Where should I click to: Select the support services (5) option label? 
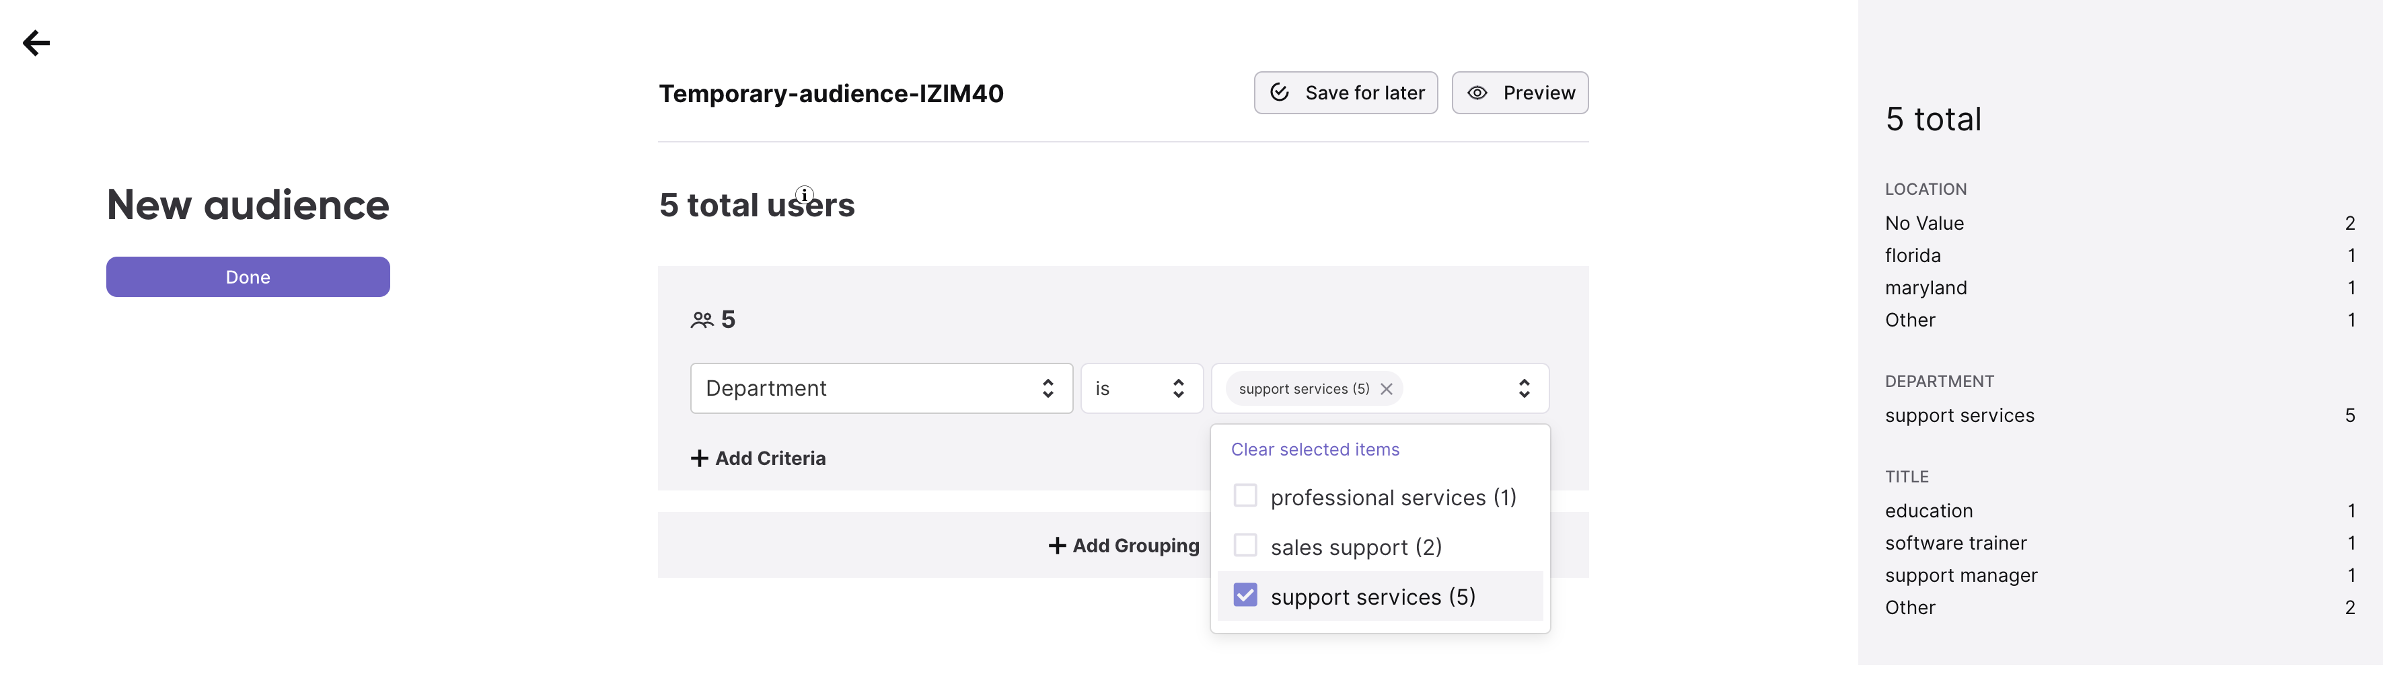click(x=1372, y=597)
